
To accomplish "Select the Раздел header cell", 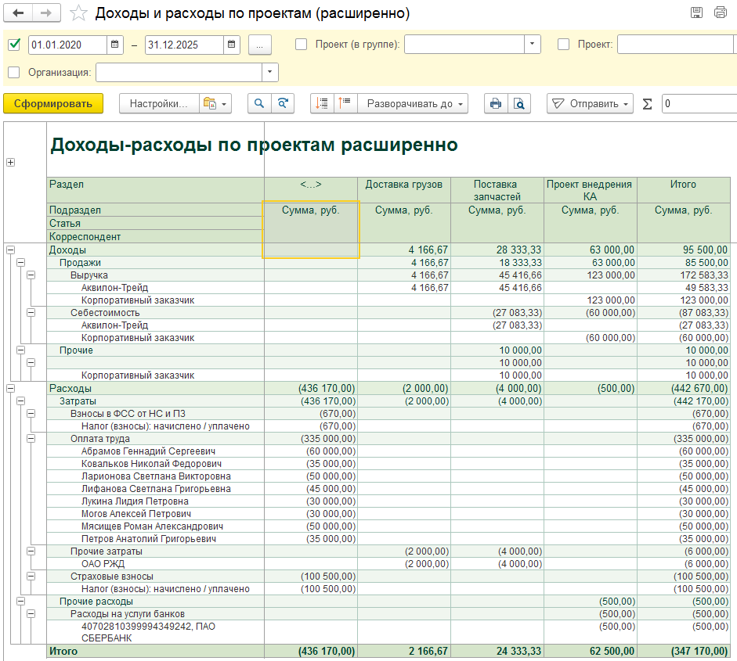I will click(x=156, y=190).
